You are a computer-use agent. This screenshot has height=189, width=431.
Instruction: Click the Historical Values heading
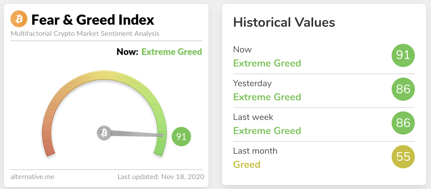[x=284, y=22]
